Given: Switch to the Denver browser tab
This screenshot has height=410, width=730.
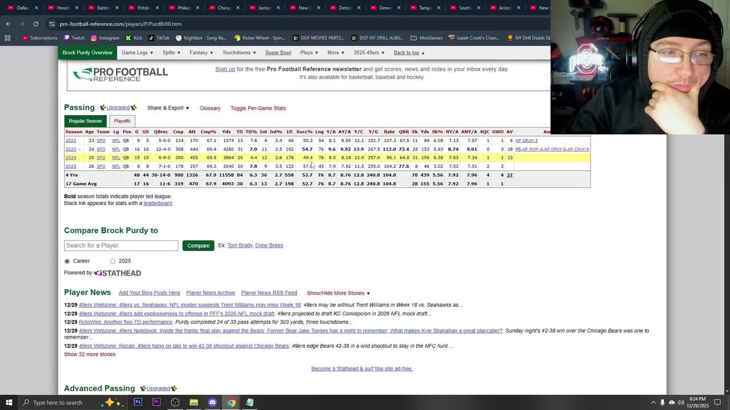Looking at the screenshot, I should pyautogui.click(x=381, y=8).
